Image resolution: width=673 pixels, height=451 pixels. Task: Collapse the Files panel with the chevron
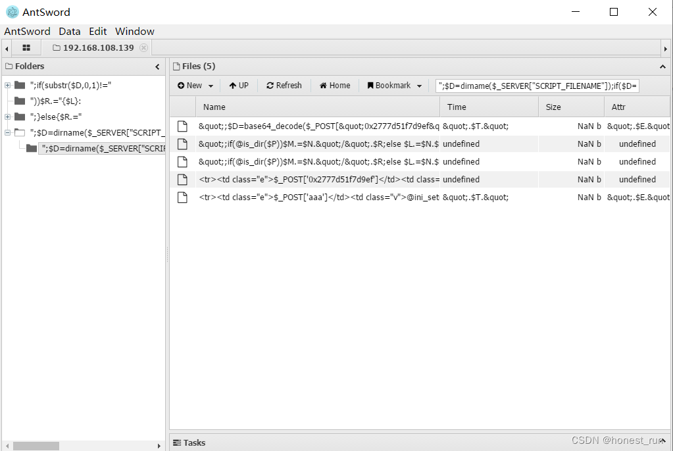tap(662, 66)
